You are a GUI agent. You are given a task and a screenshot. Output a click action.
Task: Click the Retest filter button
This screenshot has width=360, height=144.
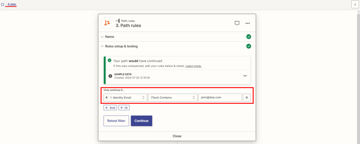[x=116, y=121]
